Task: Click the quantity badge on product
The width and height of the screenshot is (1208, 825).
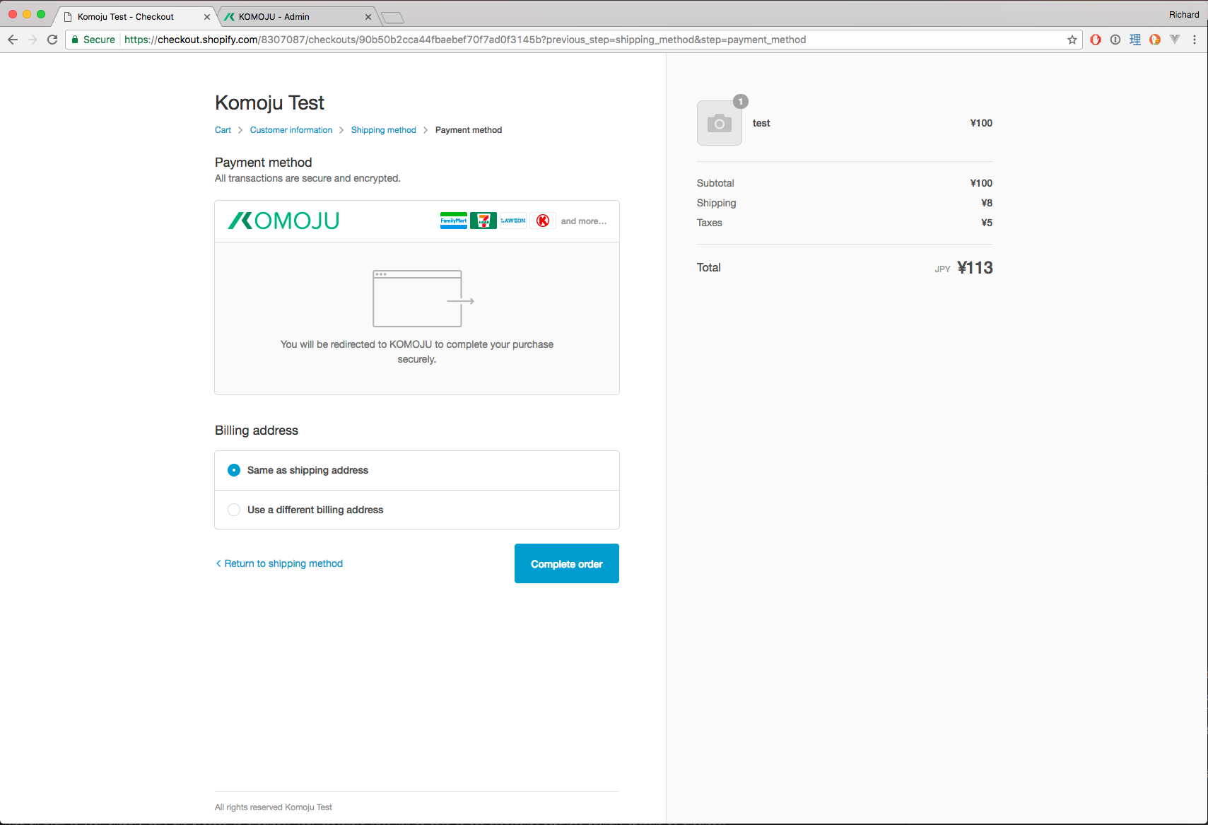Action: pos(740,102)
